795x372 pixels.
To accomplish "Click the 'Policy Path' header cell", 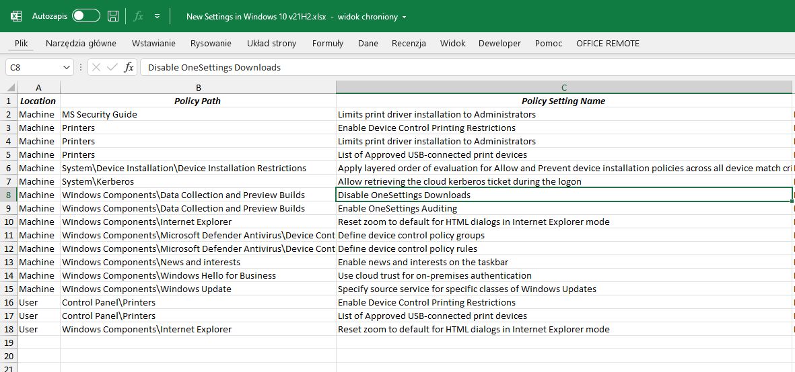I will click(x=198, y=101).
